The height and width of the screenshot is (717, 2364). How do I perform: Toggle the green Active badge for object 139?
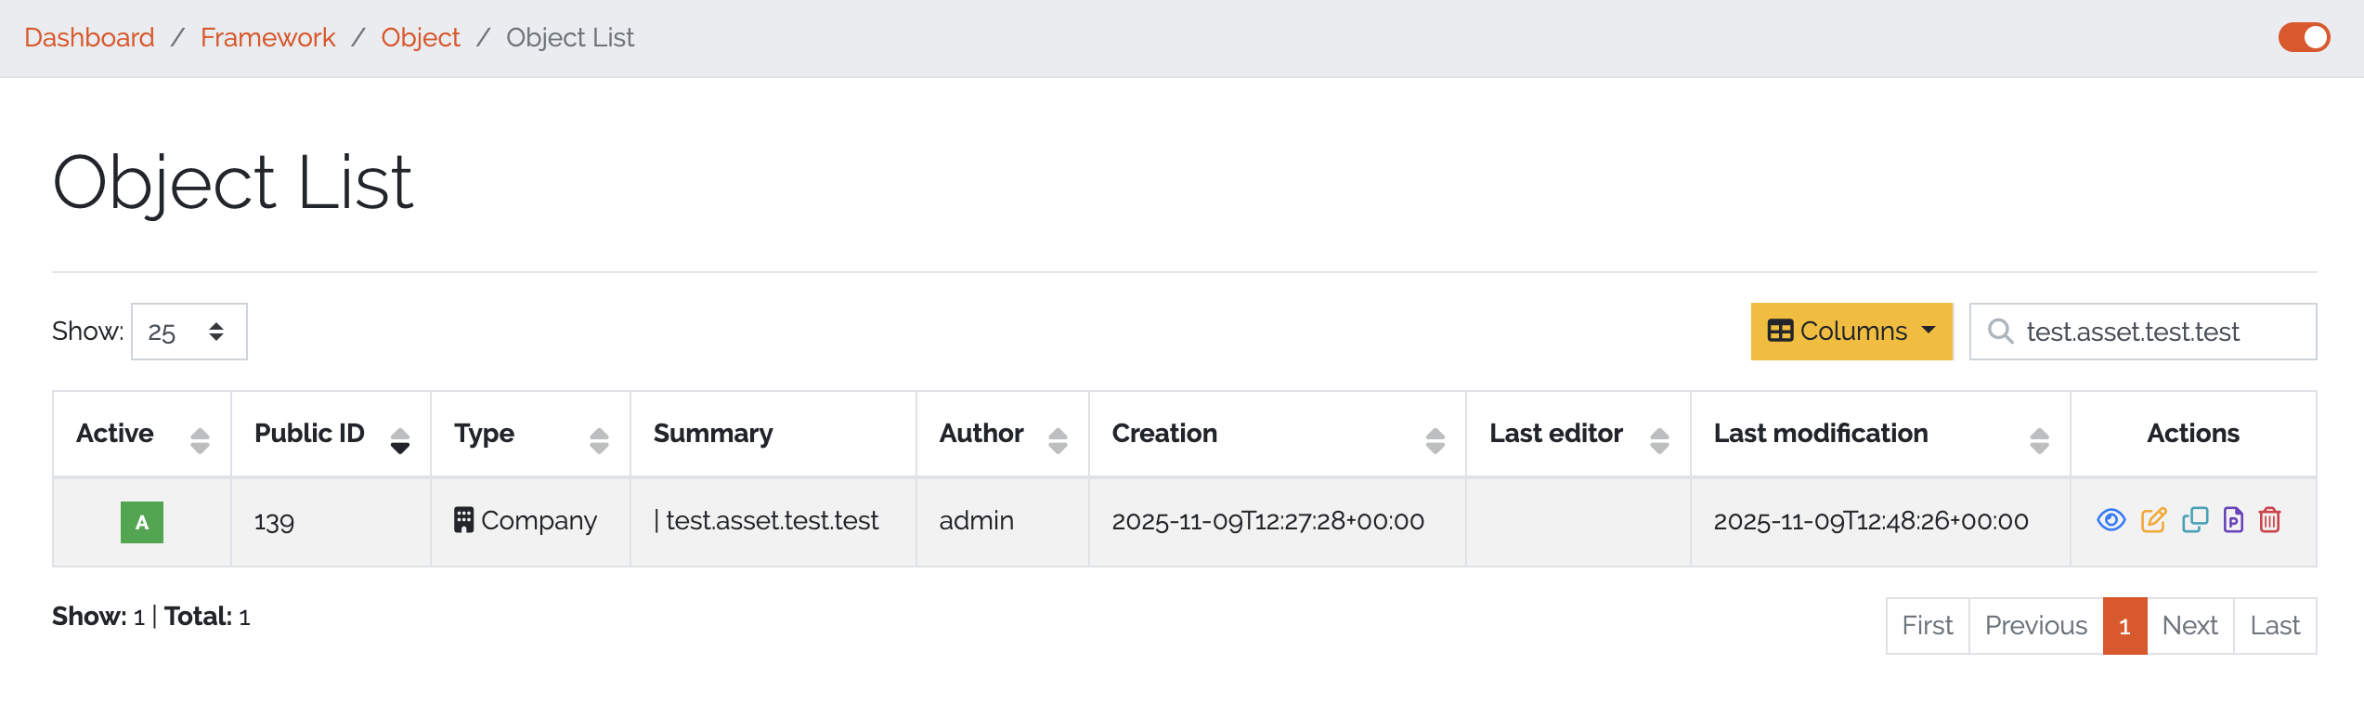coord(142,522)
